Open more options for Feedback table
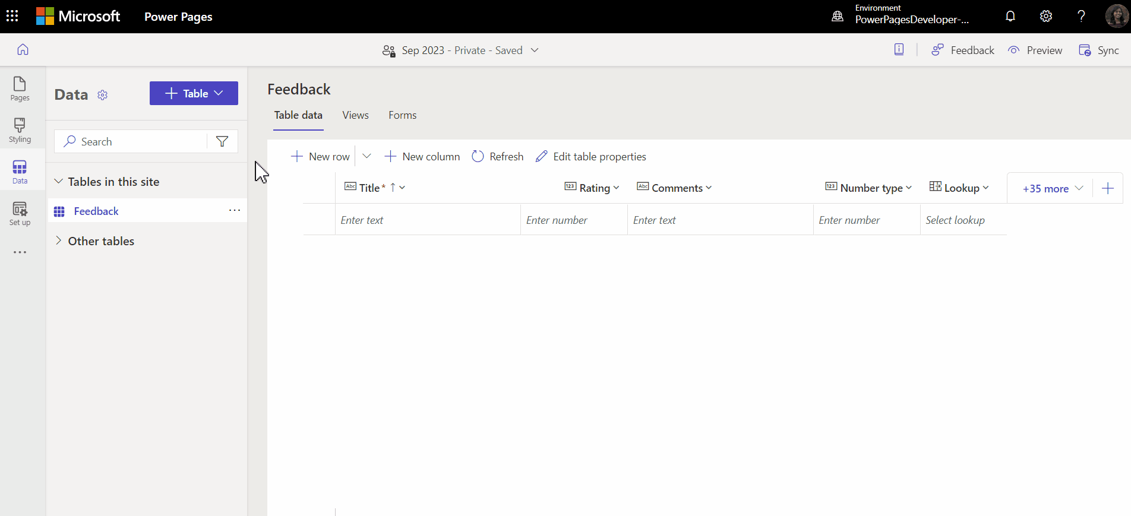Viewport: 1131px width, 516px height. click(x=235, y=210)
